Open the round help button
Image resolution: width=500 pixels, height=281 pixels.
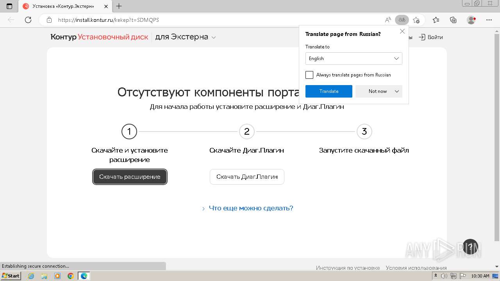470,247
